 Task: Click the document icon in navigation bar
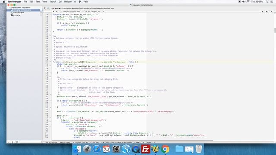[x=267, y=12]
